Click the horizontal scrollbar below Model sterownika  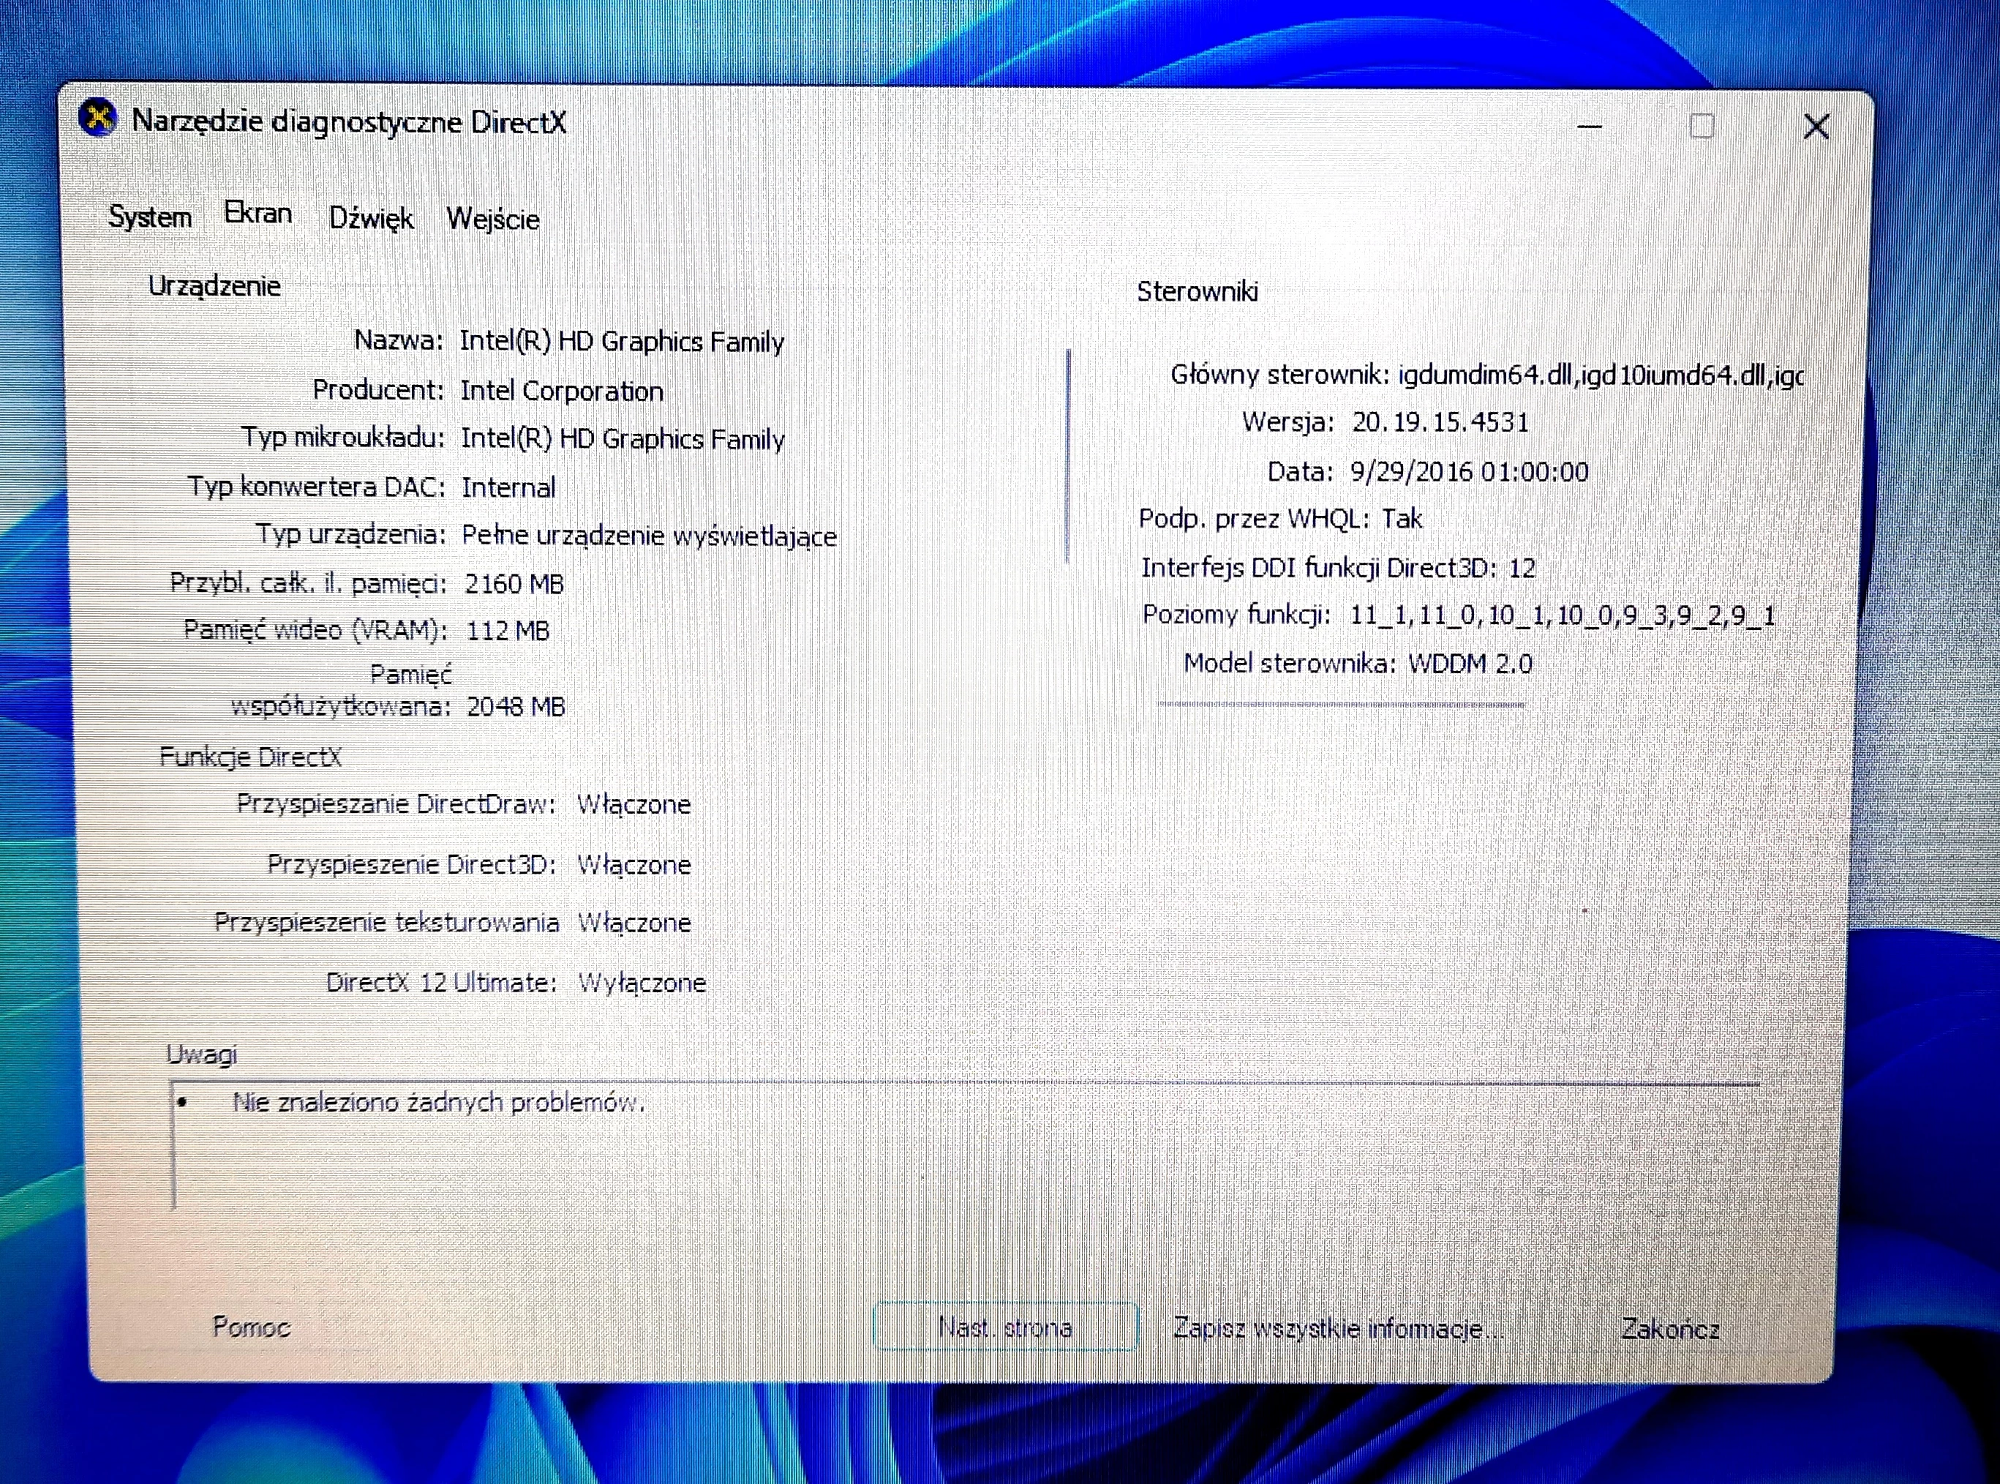(1341, 704)
